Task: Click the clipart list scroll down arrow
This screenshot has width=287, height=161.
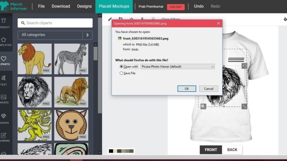Action: [x=100, y=152]
